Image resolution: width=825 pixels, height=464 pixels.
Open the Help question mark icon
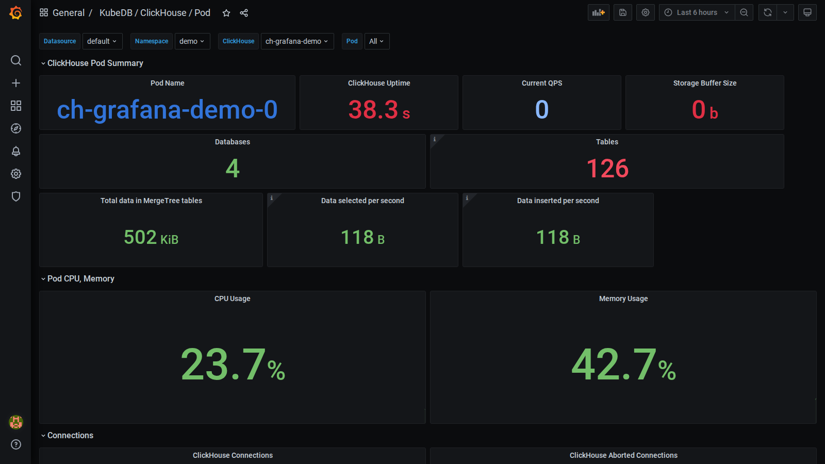click(x=16, y=444)
